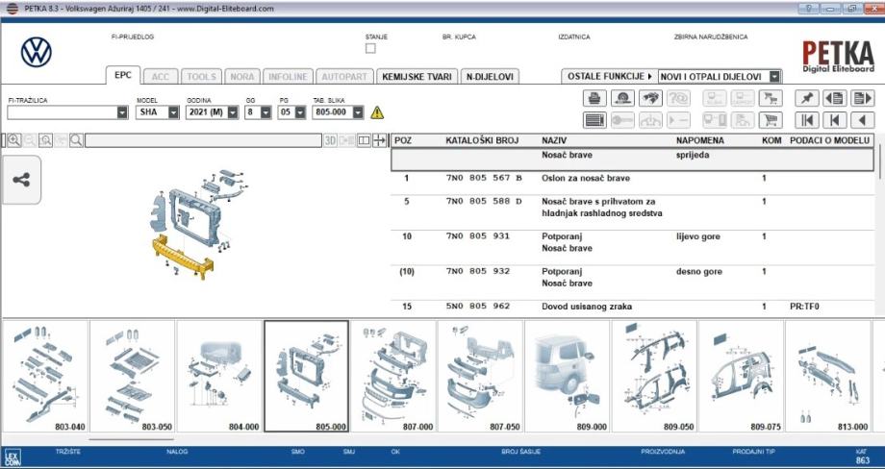Switch to the KEMIJSKE TVARI tab
This screenshot has width=885, height=469.
pos(417,77)
